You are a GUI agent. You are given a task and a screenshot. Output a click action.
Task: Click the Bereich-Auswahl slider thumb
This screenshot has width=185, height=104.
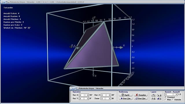point(173,94)
